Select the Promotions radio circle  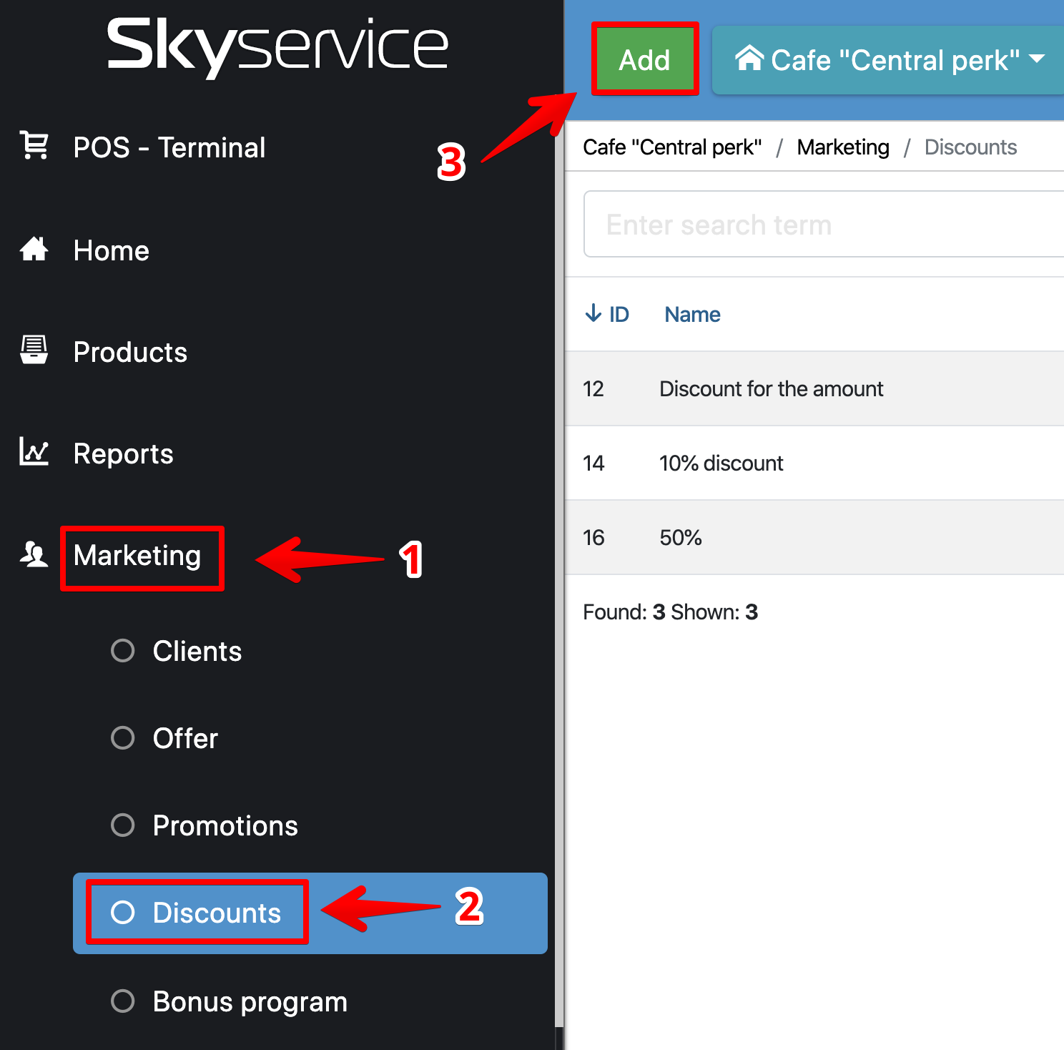123,825
